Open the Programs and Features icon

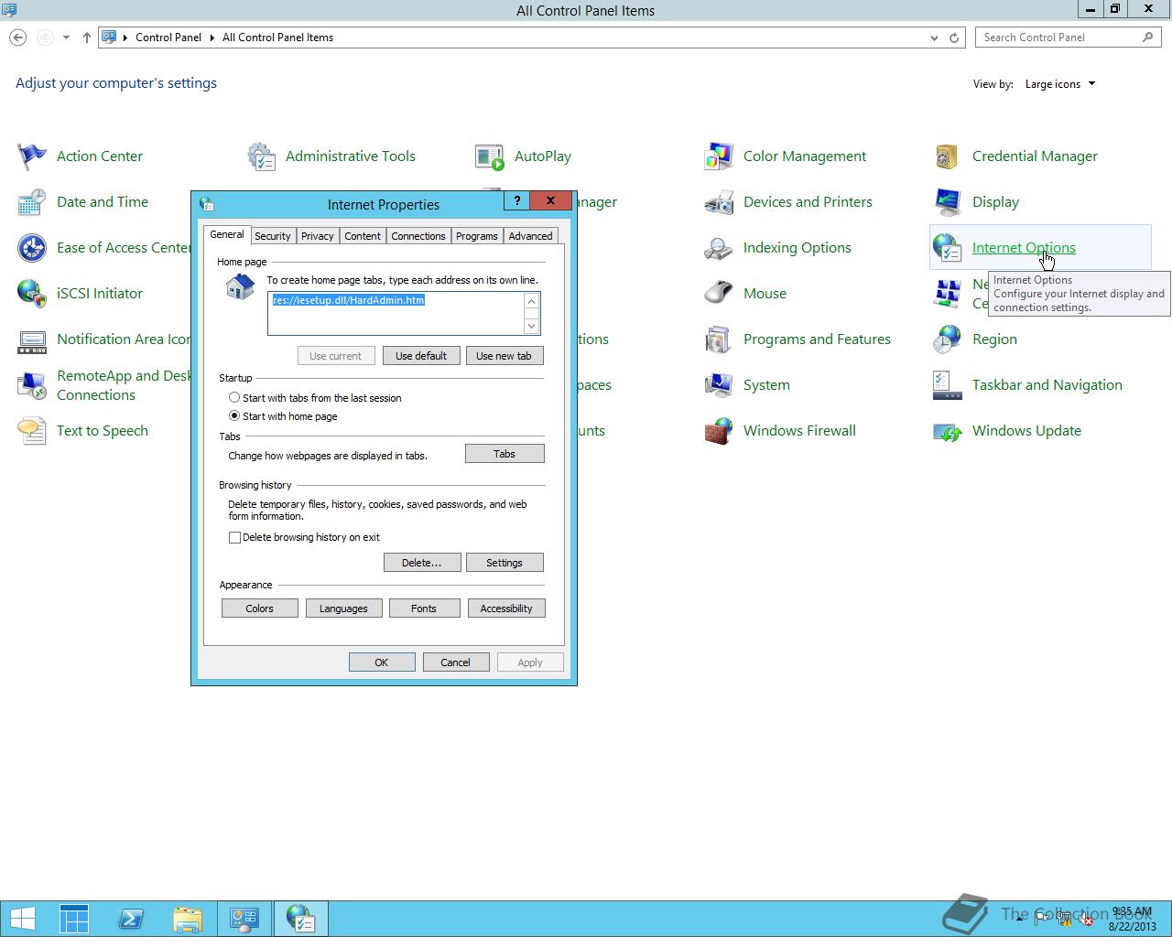(x=719, y=339)
